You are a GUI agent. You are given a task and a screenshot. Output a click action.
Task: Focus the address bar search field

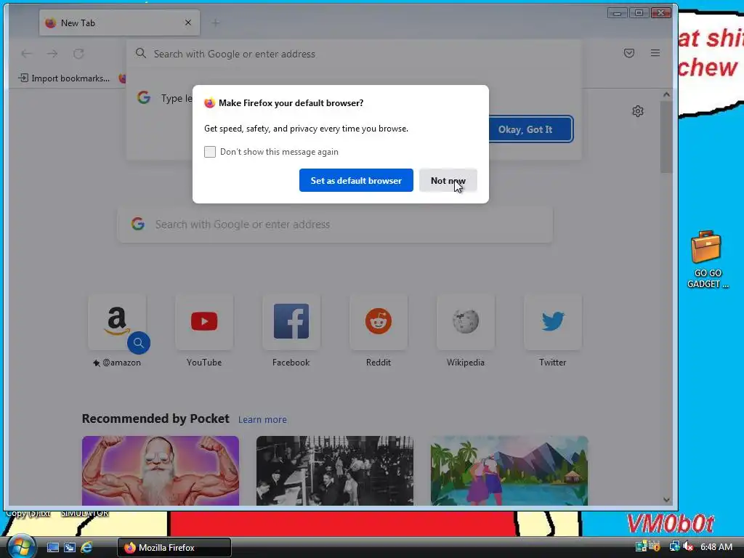tap(354, 54)
